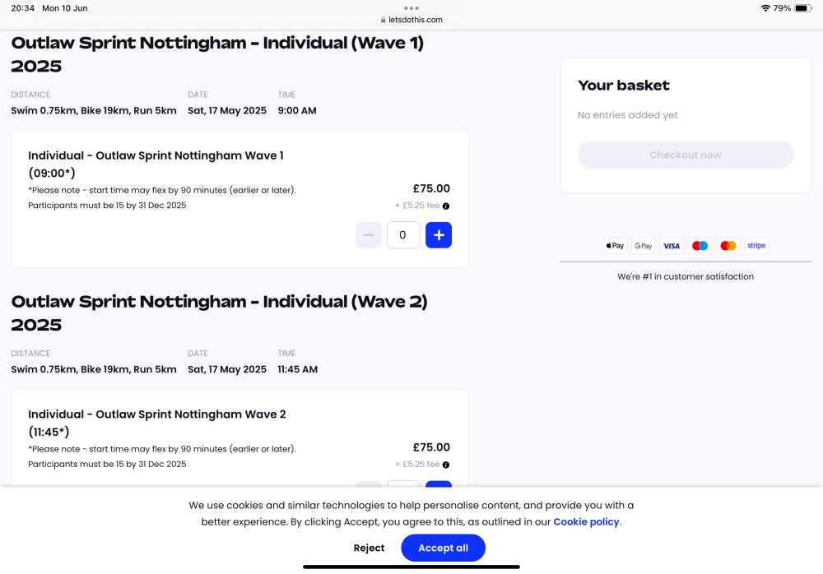Tap the Wi-Fi status icon

(x=765, y=8)
